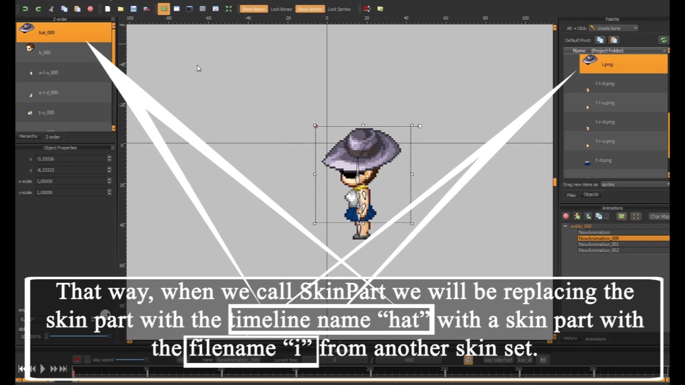Select l-l-d.png in the palette
The width and height of the screenshot is (685, 385).
pyautogui.click(x=623, y=83)
